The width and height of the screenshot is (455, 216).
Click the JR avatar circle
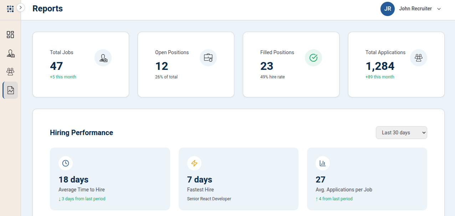[x=388, y=9]
